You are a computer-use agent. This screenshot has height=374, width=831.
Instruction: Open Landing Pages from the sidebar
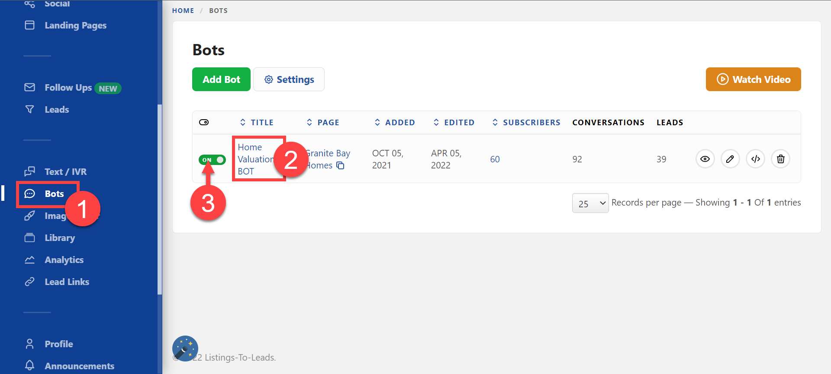[x=75, y=25]
